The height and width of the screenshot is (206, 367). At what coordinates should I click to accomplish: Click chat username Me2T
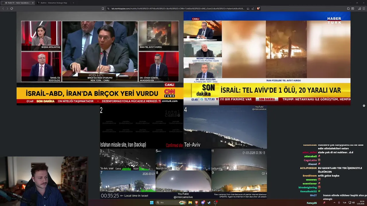click(x=313, y=195)
